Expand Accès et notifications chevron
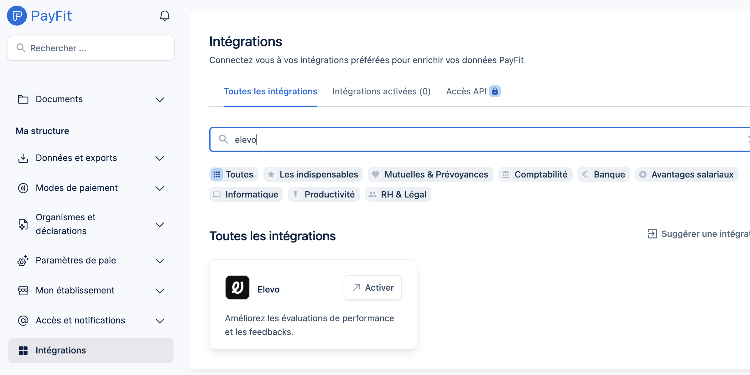 [x=160, y=321]
